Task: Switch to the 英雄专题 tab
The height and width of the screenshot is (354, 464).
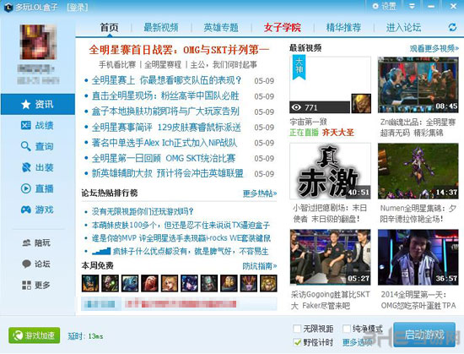Action: pyautogui.click(x=221, y=28)
